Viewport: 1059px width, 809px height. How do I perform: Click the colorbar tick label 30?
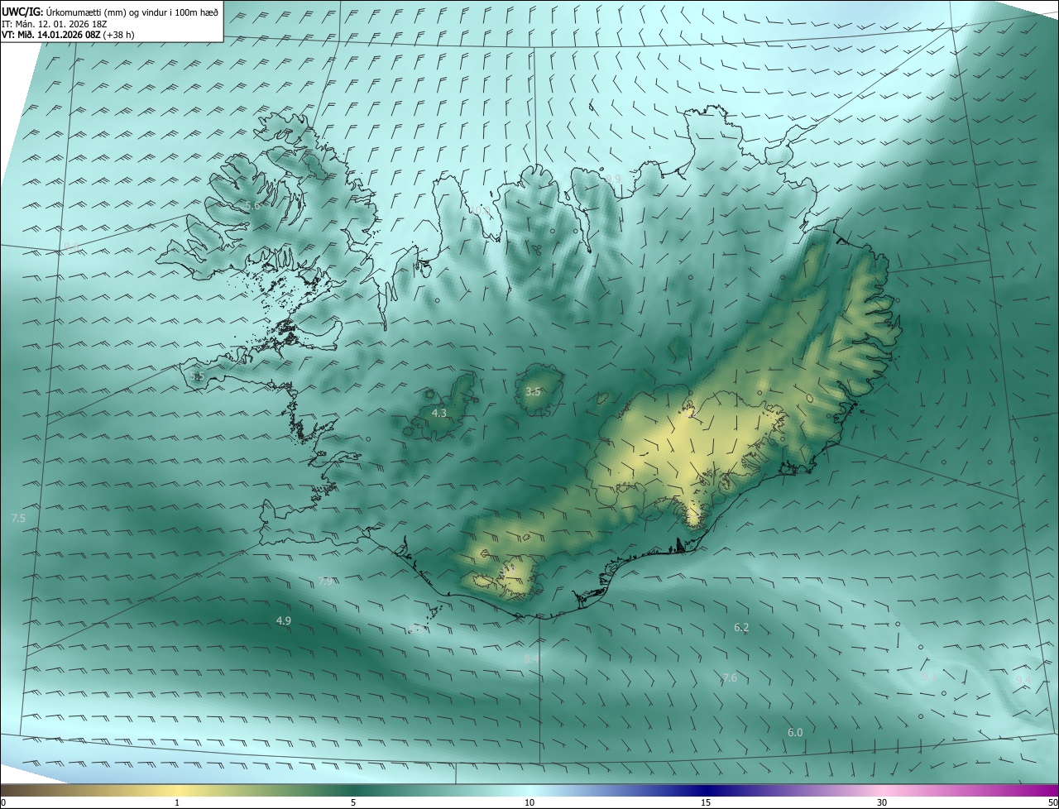882,803
